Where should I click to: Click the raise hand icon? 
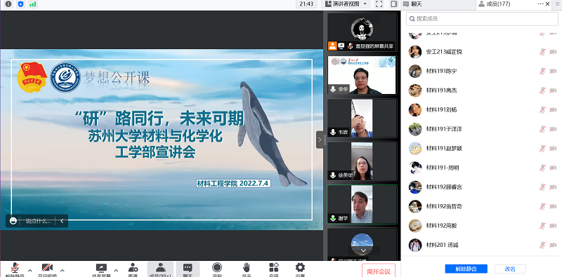[246, 267]
